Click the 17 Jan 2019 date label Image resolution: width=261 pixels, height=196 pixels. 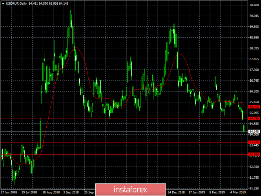pyautogui.click(x=197, y=192)
